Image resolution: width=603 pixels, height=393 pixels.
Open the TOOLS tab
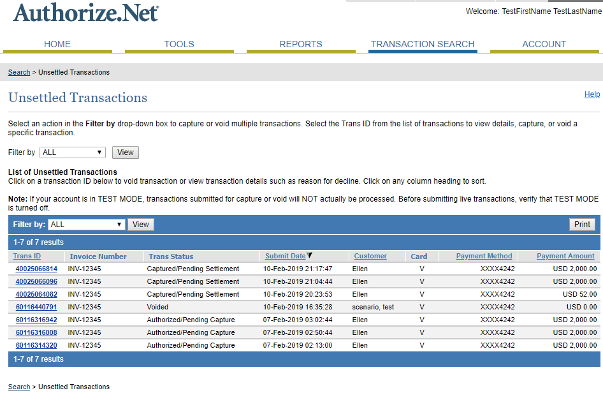pos(179,45)
